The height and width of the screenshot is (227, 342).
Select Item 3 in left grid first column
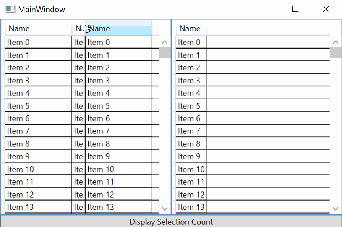click(x=39, y=81)
